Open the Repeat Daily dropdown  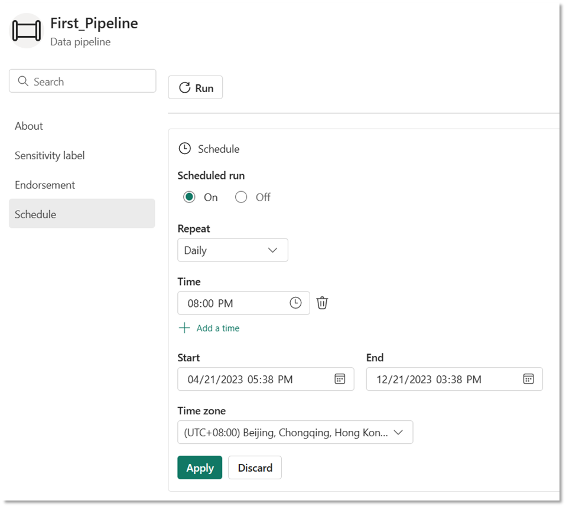(232, 250)
